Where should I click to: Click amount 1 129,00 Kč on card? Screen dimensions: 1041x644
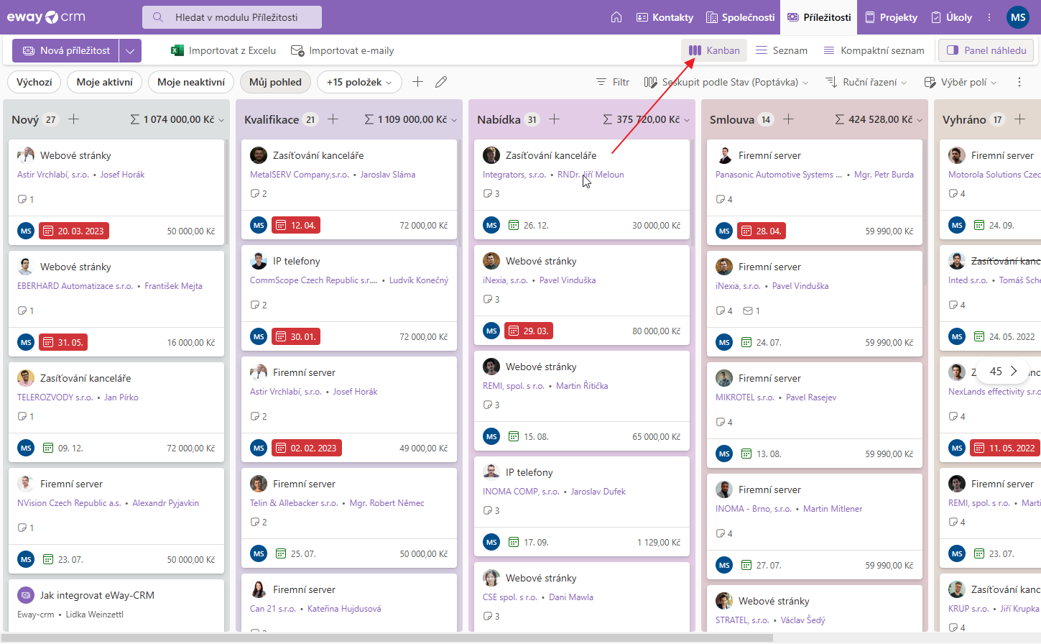pyautogui.click(x=659, y=542)
